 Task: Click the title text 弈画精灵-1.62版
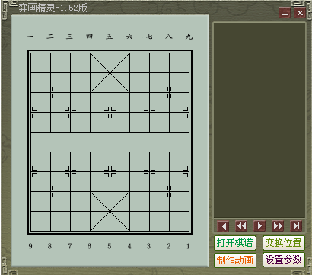(53, 8)
